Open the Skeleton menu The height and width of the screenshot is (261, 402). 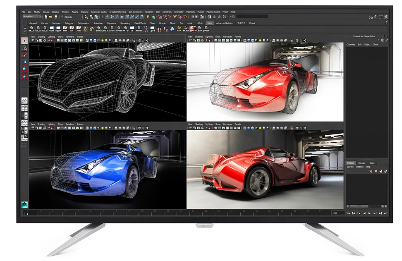pos(149,12)
